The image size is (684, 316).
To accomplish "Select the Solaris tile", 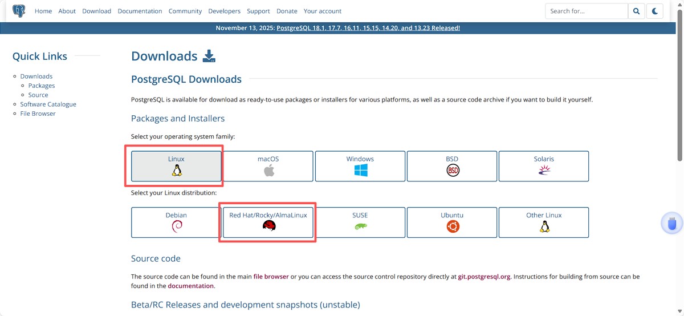I will point(544,166).
